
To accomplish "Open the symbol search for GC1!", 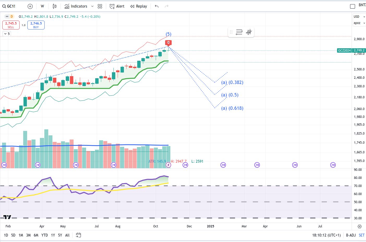I will point(9,6).
